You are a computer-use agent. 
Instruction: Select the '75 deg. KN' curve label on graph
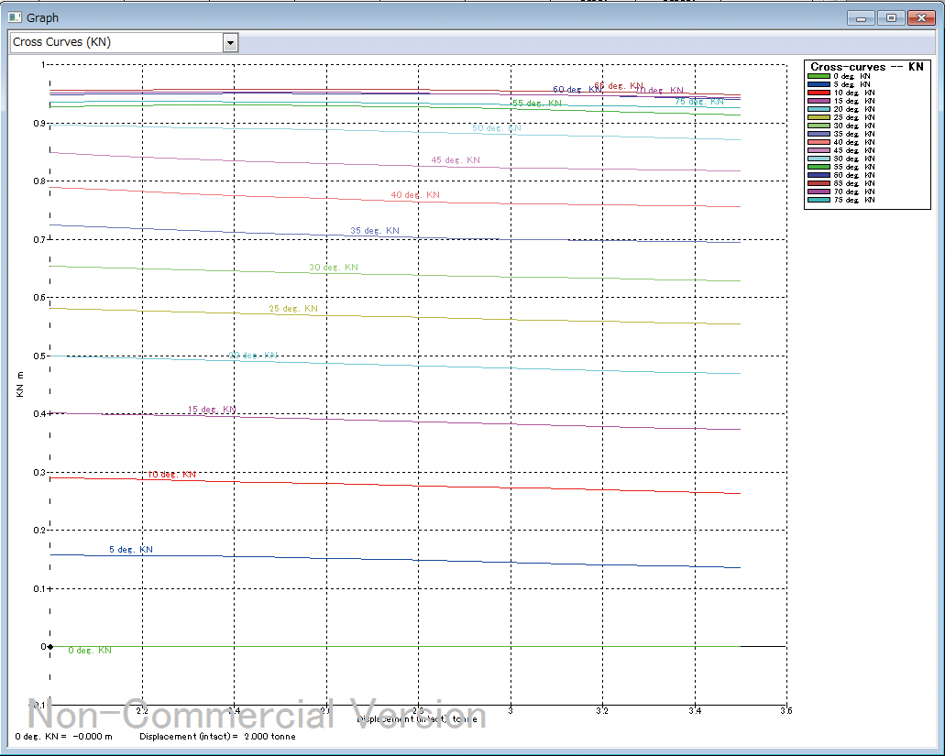coord(699,102)
